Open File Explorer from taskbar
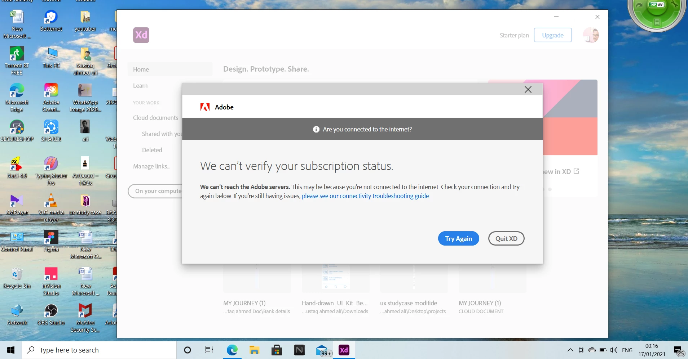The height and width of the screenshot is (359, 688). tap(254, 350)
